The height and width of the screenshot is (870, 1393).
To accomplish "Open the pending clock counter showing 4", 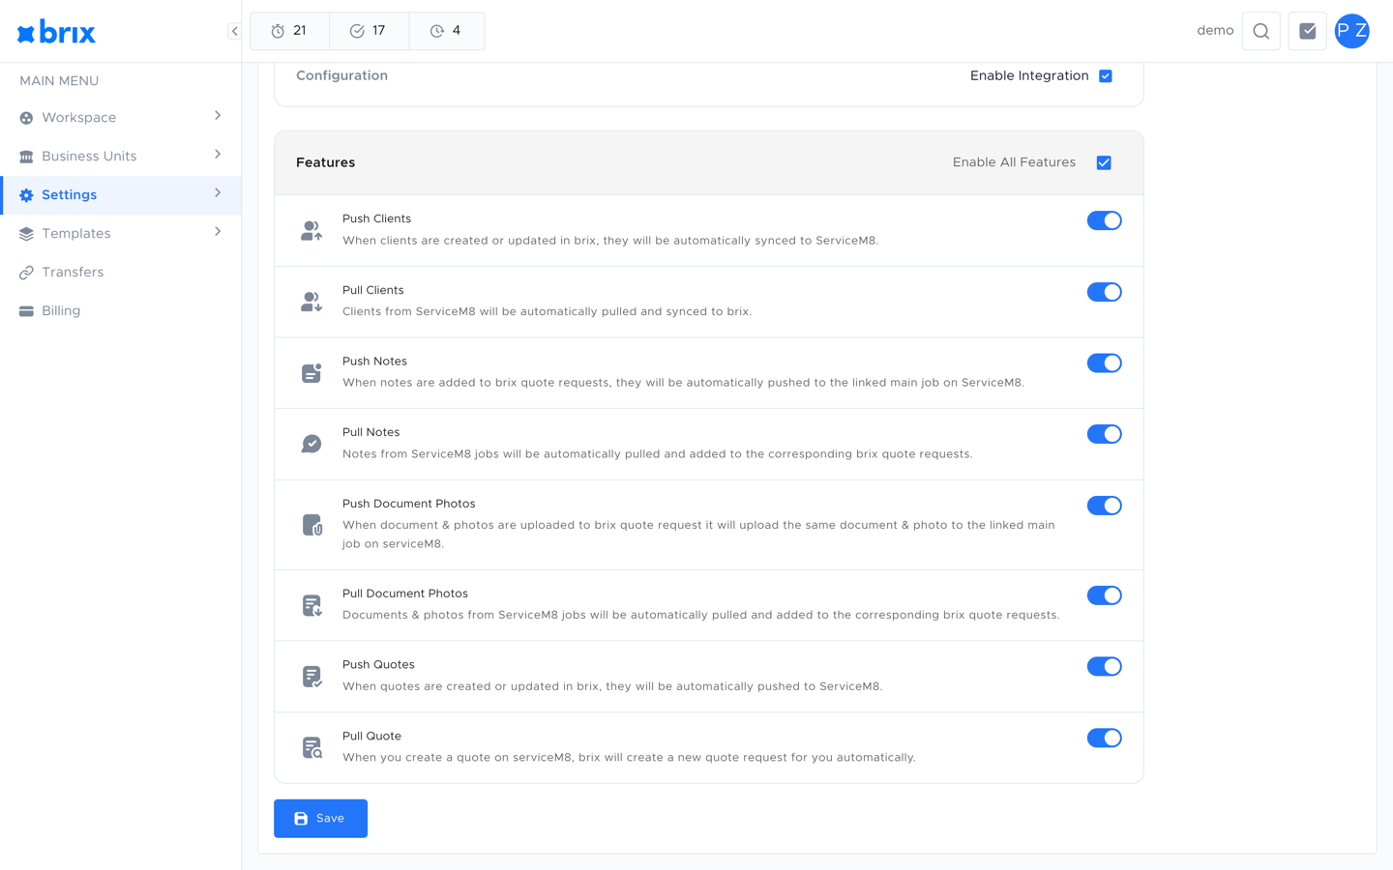I will click(446, 31).
